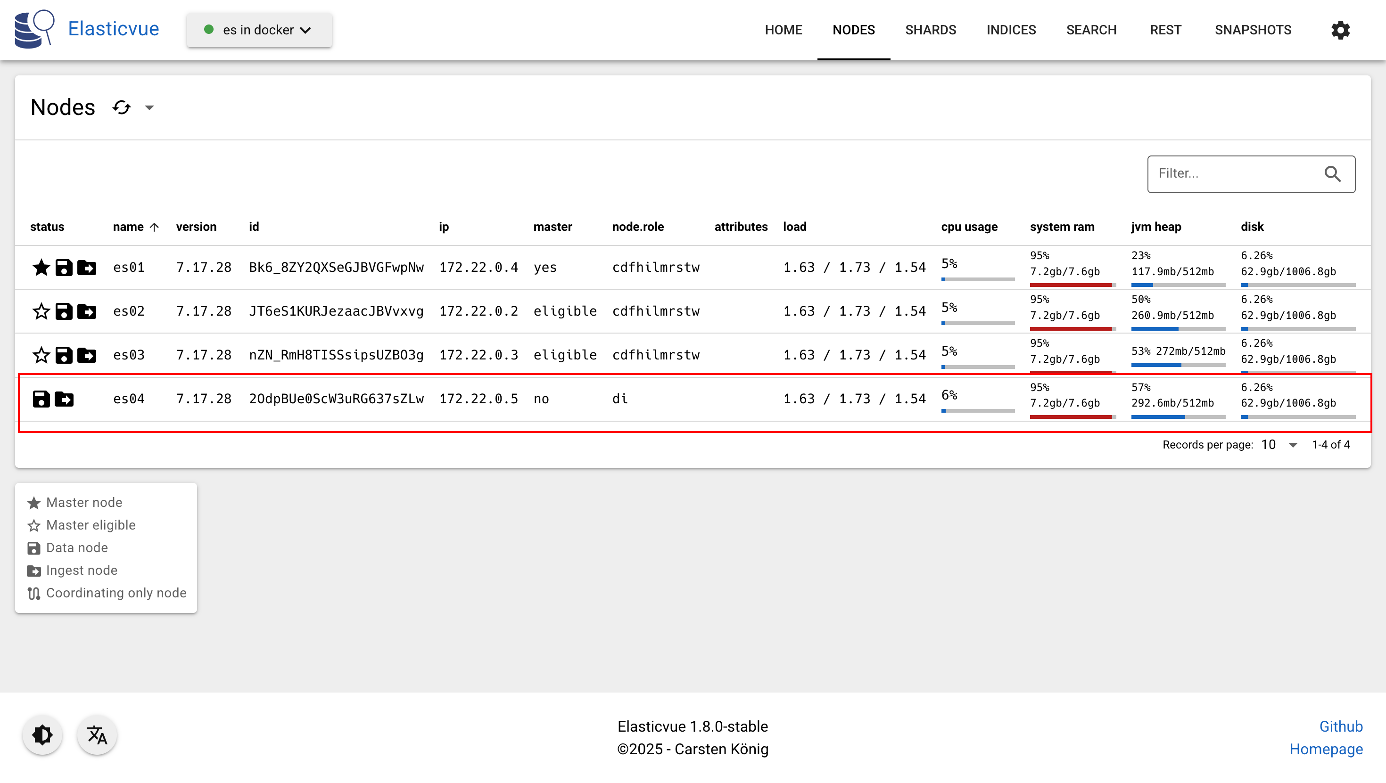Image resolution: width=1386 pixels, height=783 pixels.
Task: Sort by the disk column header
Action: click(x=1252, y=227)
